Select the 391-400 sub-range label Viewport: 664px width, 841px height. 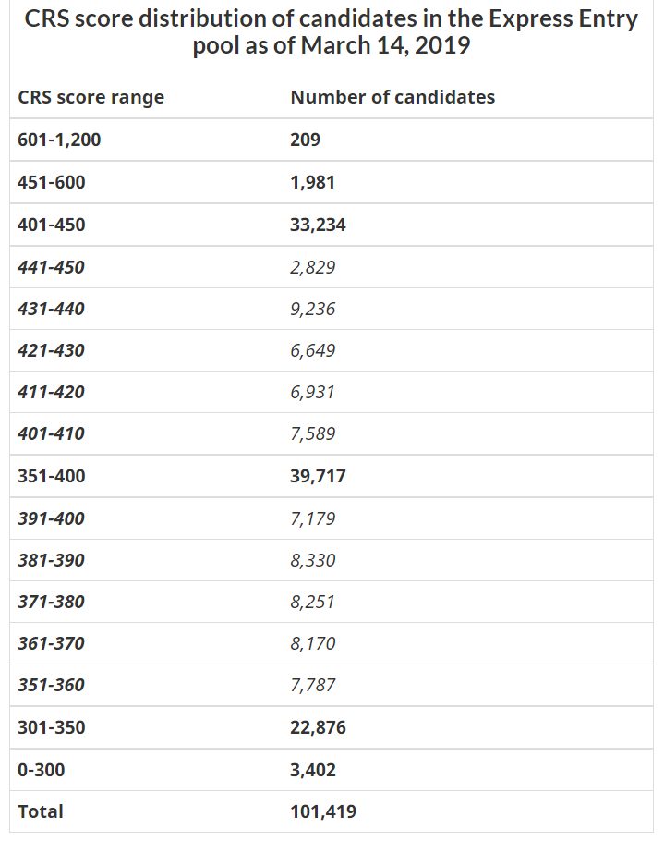tap(51, 518)
